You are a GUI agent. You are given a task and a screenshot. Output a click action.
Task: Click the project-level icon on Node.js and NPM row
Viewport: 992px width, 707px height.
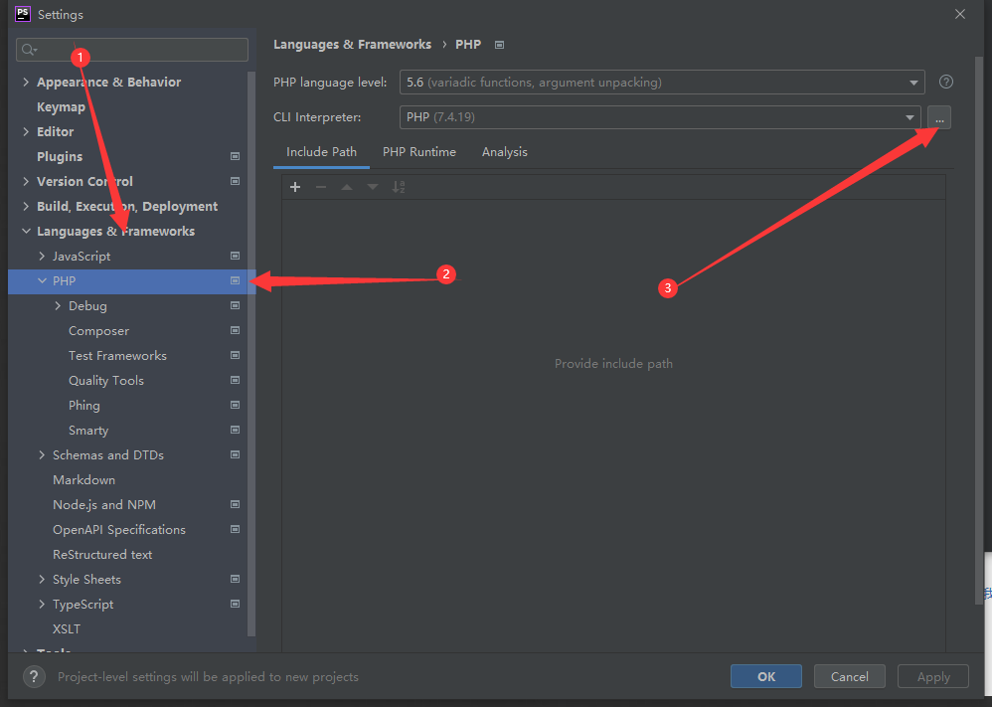point(235,504)
